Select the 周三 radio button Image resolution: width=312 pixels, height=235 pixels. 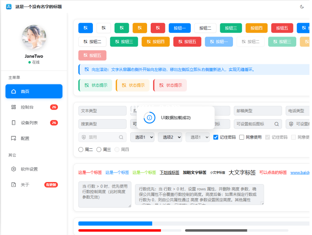pos(99,149)
